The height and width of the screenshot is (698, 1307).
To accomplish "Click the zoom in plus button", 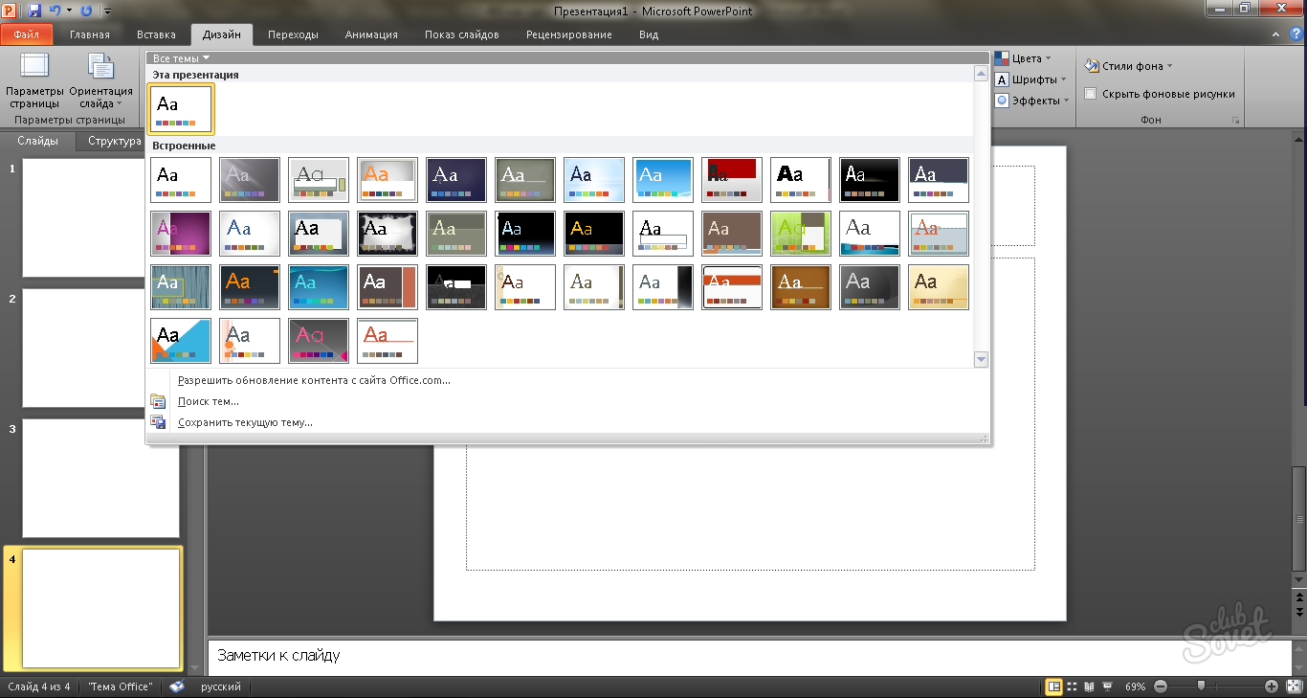I will point(1272,687).
